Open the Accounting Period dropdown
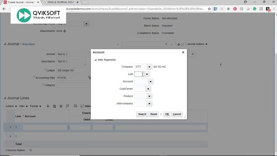 (86, 24)
